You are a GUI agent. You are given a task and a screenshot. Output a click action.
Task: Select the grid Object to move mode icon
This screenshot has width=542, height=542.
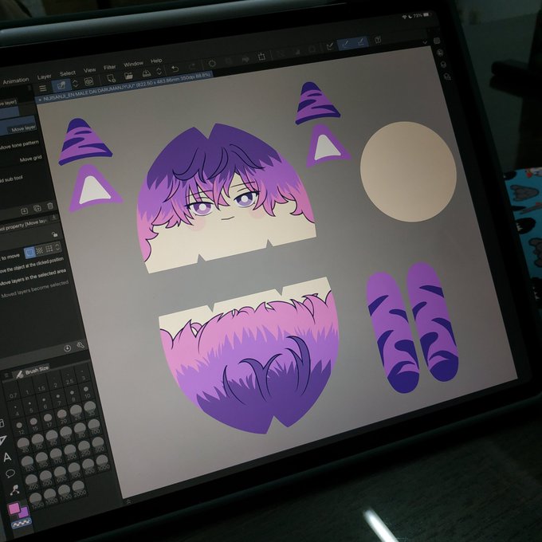pos(49,248)
